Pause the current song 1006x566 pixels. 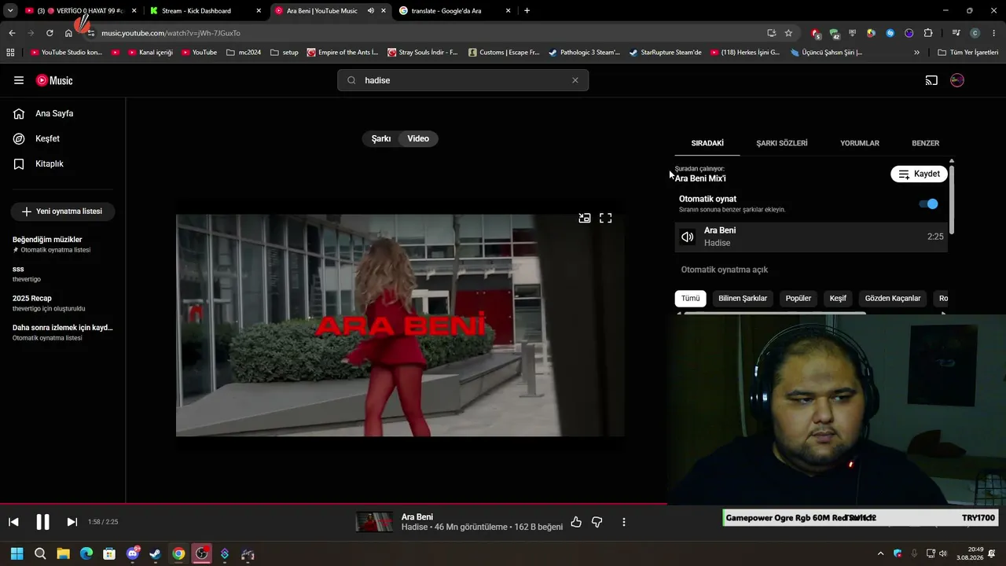pos(43,522)
